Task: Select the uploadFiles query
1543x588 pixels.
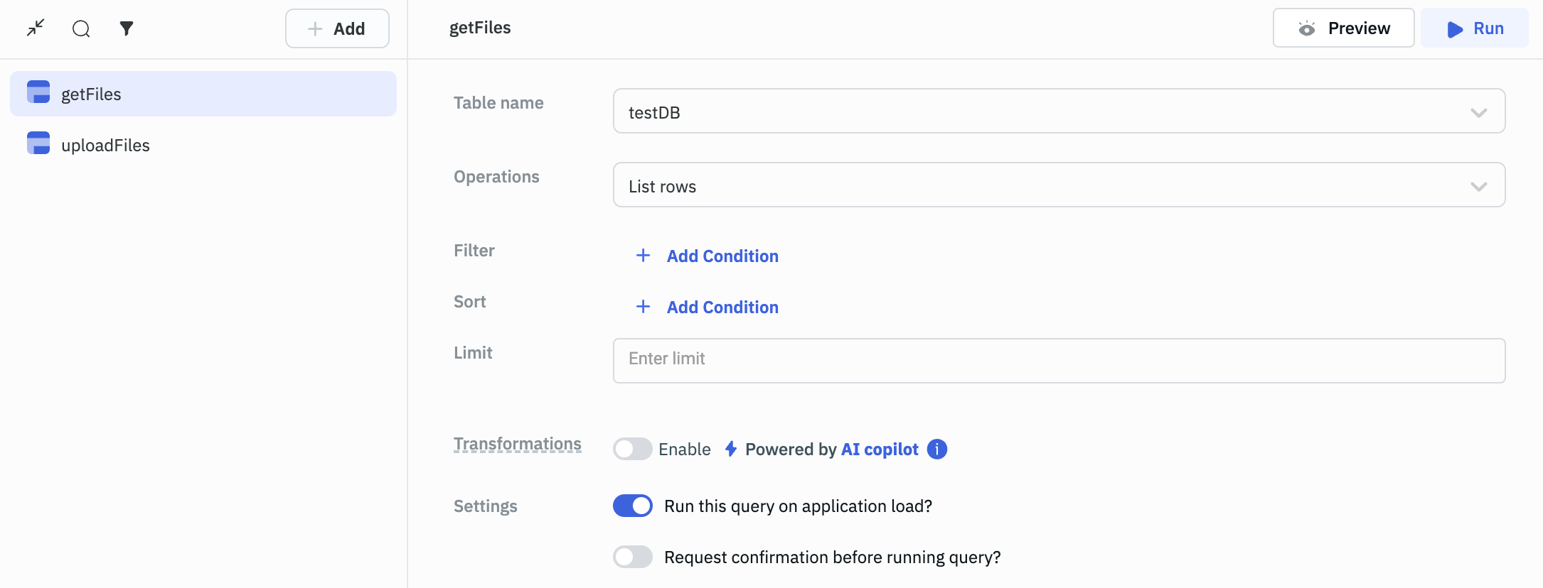Action: (105, 146)
